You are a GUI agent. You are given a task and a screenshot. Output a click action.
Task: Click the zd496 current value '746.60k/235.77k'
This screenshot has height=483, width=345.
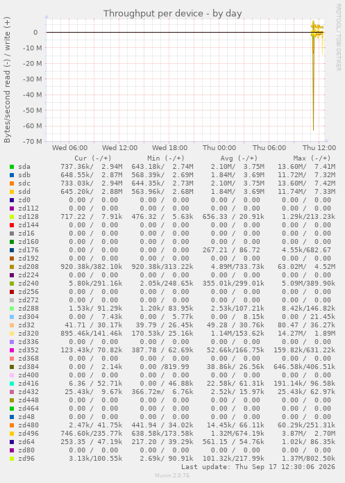pos(92,434)
